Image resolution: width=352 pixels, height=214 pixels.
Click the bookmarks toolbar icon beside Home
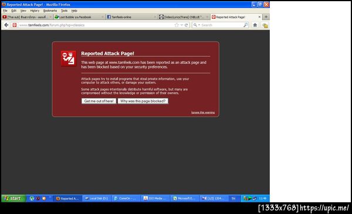[265, 25]
